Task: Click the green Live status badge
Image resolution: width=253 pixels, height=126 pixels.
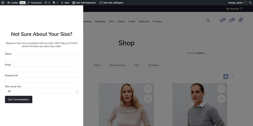Action: 23,3
